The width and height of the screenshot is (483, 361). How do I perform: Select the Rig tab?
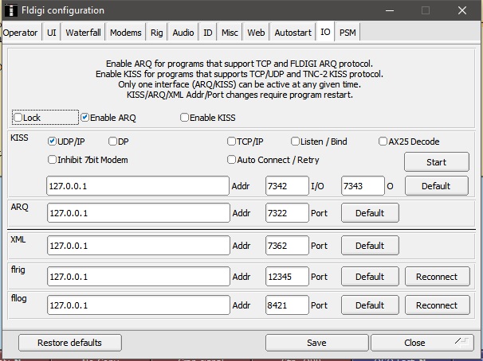[x=156, y=33]
